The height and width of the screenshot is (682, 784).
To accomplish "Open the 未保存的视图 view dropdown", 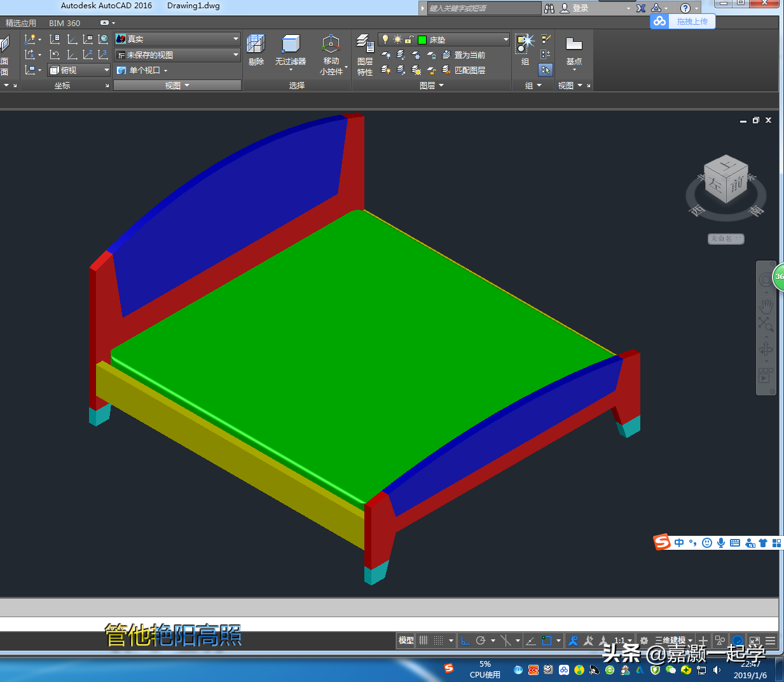I will 177,55.
